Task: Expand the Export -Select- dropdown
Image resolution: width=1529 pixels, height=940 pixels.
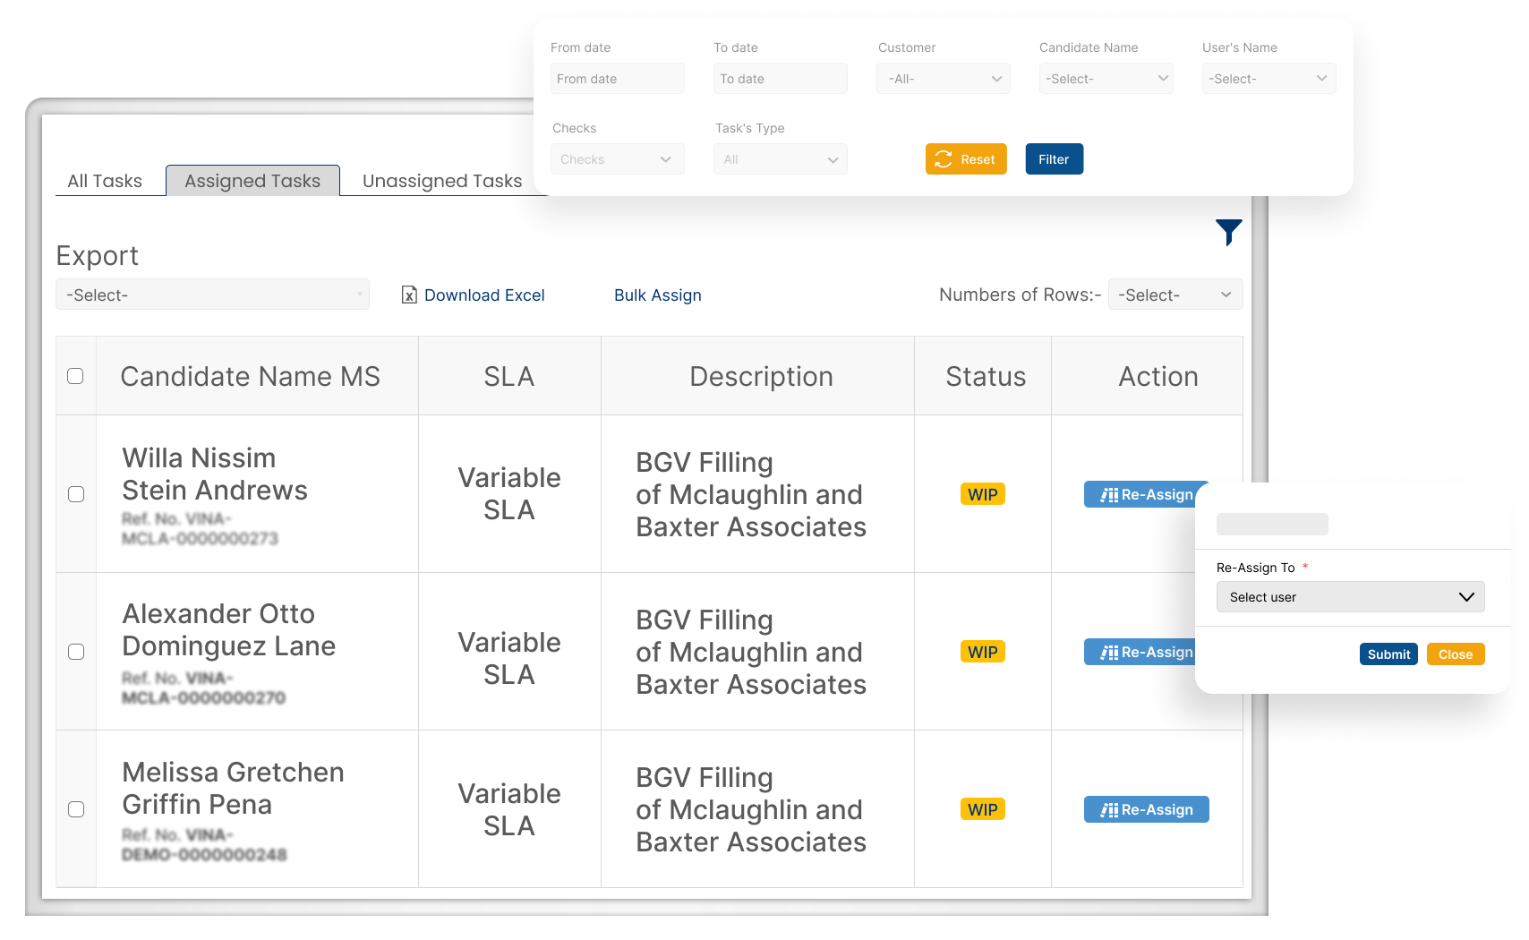Action: (x=212, y=295)
